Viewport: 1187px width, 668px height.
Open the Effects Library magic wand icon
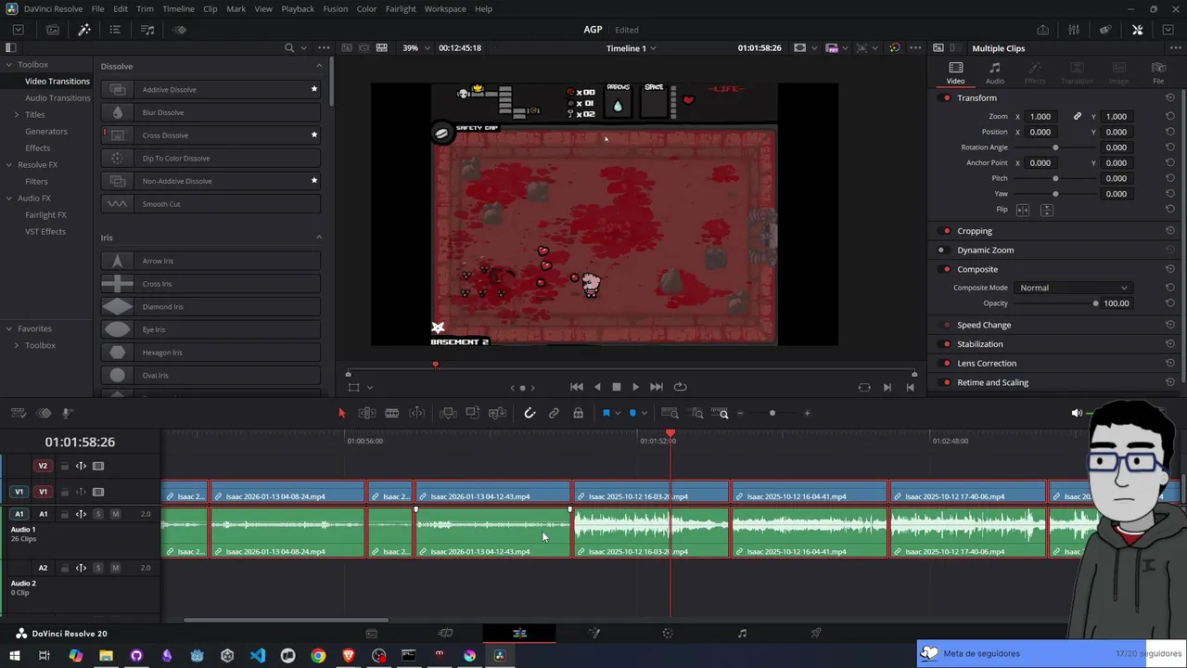(x=84, y=30)
